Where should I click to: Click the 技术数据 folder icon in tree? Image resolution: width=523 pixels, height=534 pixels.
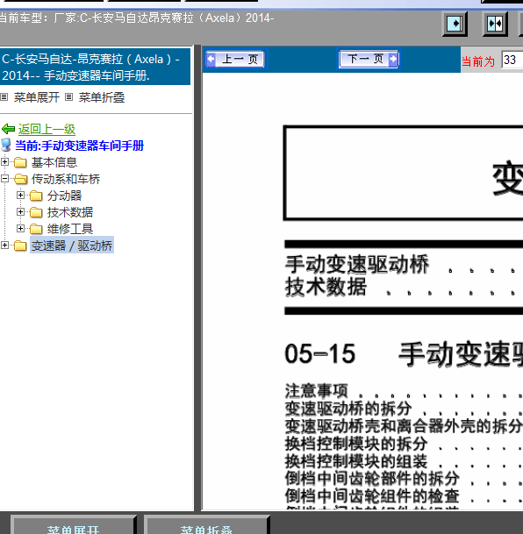[36, 212]
